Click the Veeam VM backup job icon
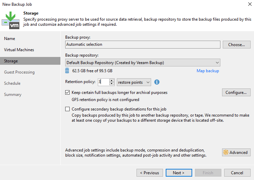254x180 pixels. (11, 20)
